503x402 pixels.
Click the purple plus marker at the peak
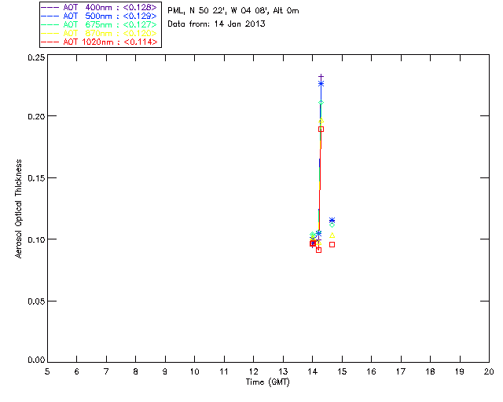tap(321, 77)
